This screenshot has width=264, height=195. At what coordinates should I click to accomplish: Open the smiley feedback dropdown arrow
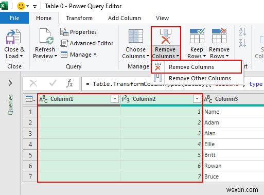(28, 6)
